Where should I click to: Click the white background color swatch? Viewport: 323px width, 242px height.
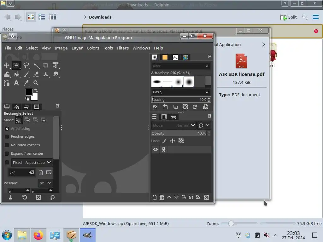[35, 98]
